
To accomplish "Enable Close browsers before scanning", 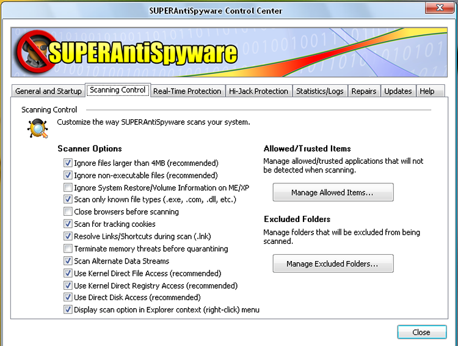I will [68, 212].
